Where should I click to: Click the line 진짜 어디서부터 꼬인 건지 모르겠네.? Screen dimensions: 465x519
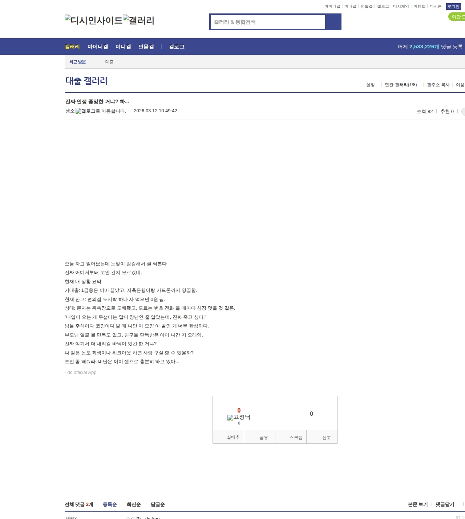(103, 273)
